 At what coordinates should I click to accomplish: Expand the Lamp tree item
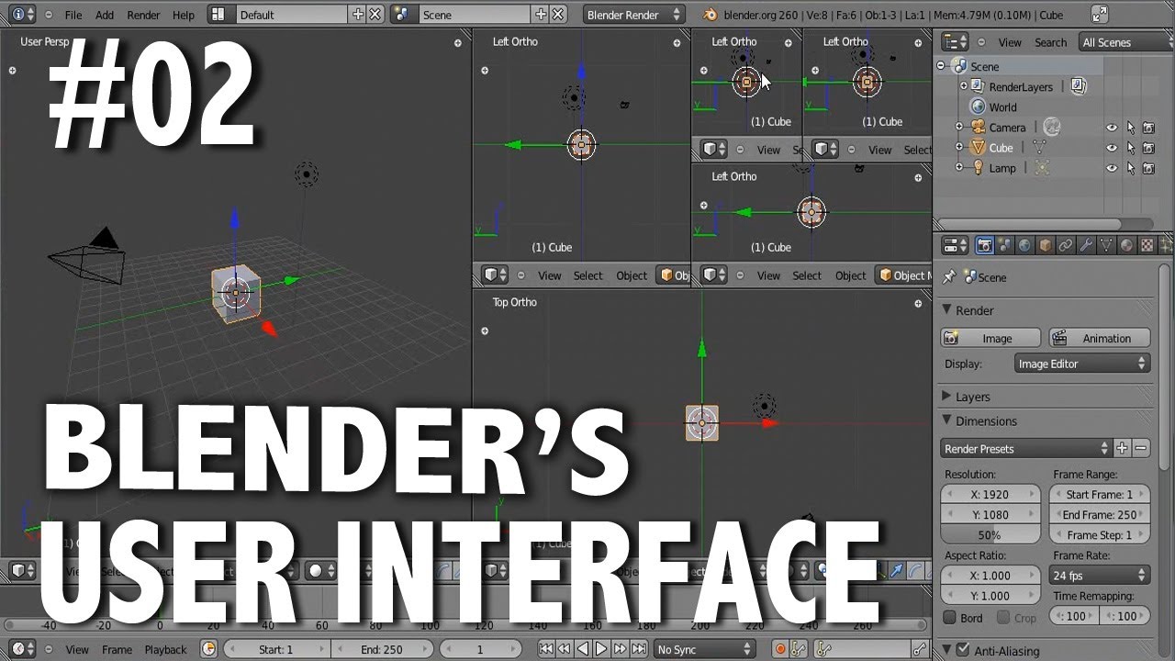tap(959, 167)
